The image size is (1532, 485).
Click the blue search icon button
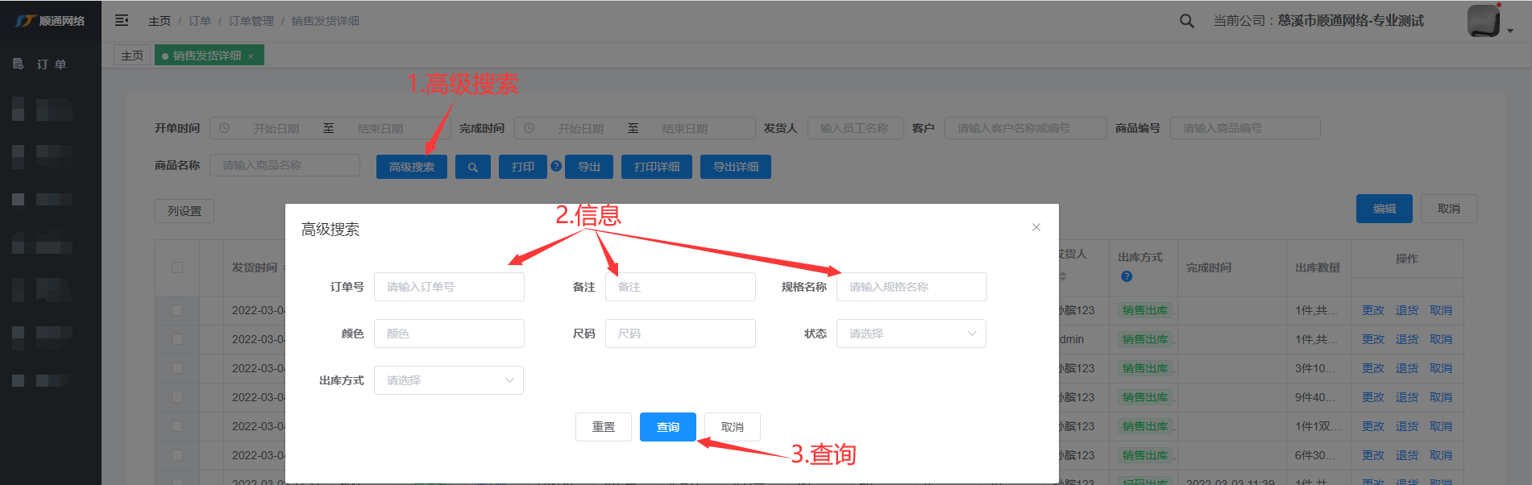[x=473, y=167]
